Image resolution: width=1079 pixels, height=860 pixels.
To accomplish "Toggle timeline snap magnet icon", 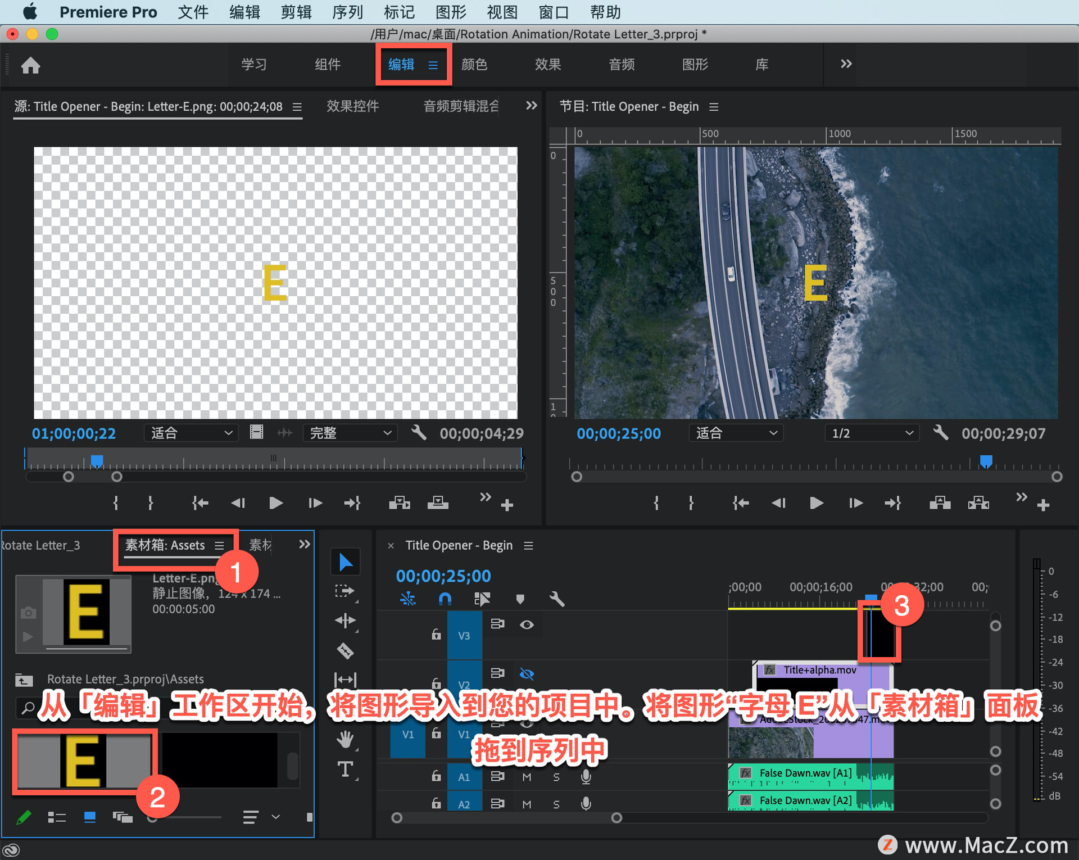I will (445, 599).
